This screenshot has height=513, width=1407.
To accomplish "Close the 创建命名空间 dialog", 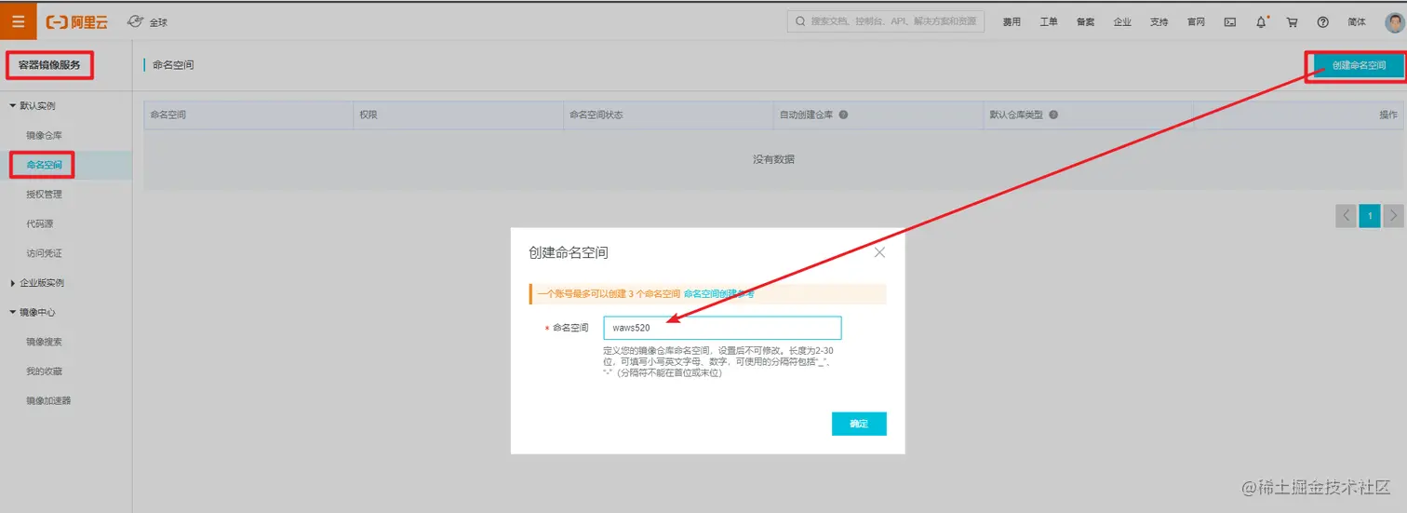I will (879, 252).
